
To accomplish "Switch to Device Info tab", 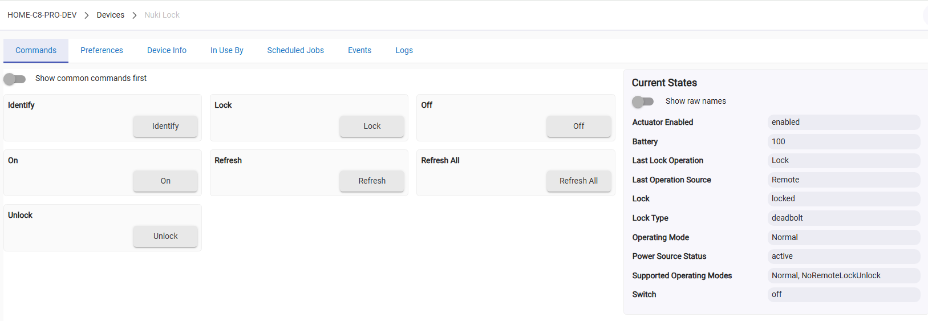I will click(167, 50).
